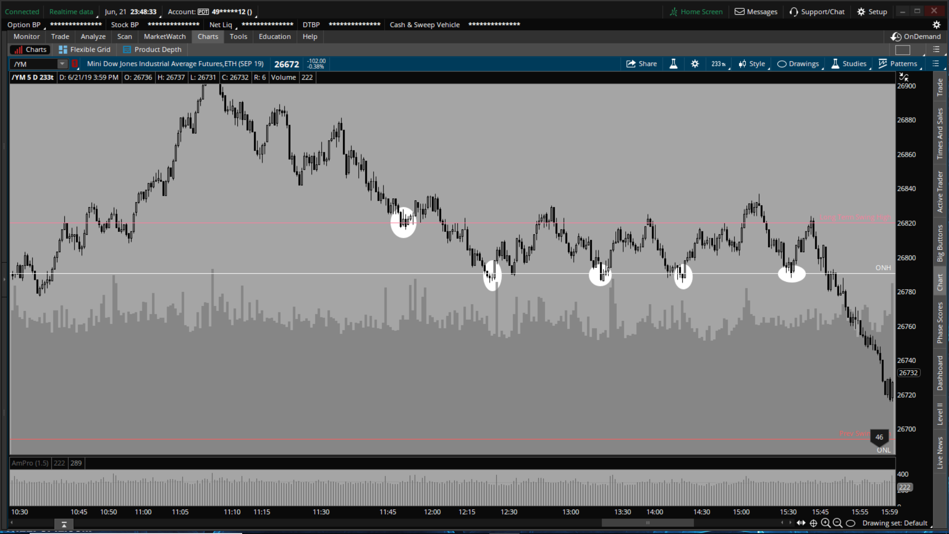Viewport: 949px width, 534px height.
Task: Click the chart grid layout rectangle selector
Action: coord(903,49)
